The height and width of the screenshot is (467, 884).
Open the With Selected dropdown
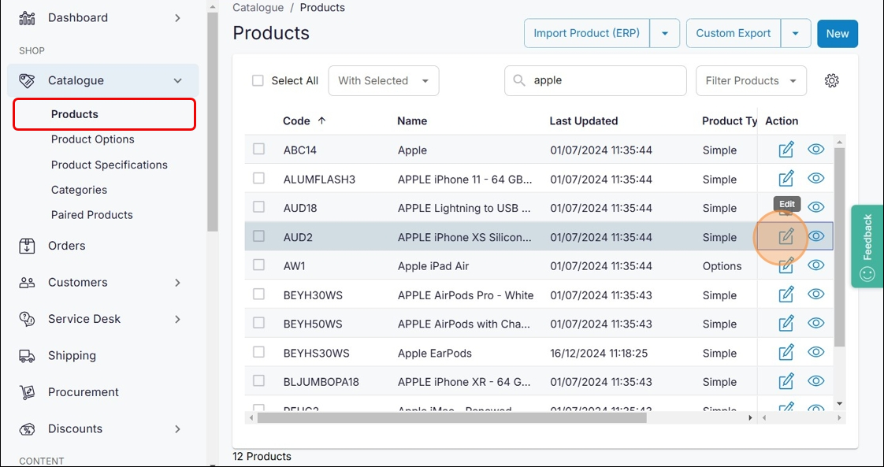(383, 80)
